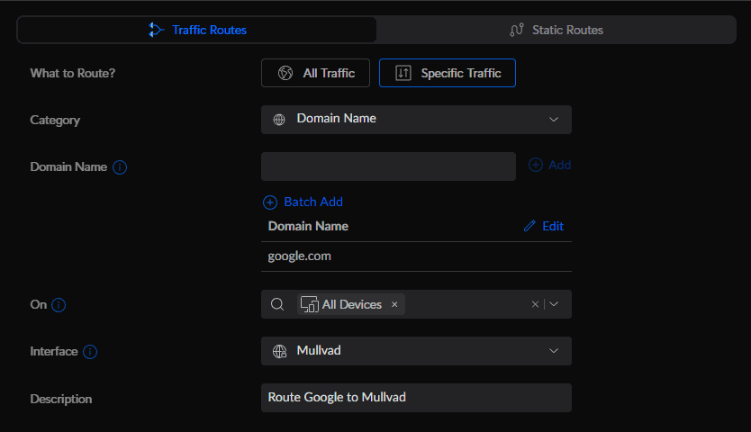Open the Static Routes tab
Screen dimensions: 751x432
tap(556, 30)
